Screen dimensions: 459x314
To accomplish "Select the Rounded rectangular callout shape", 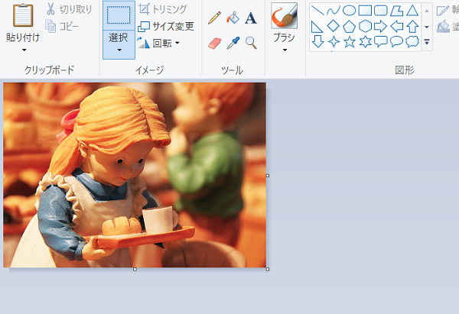I will click(x=381, y=41).
